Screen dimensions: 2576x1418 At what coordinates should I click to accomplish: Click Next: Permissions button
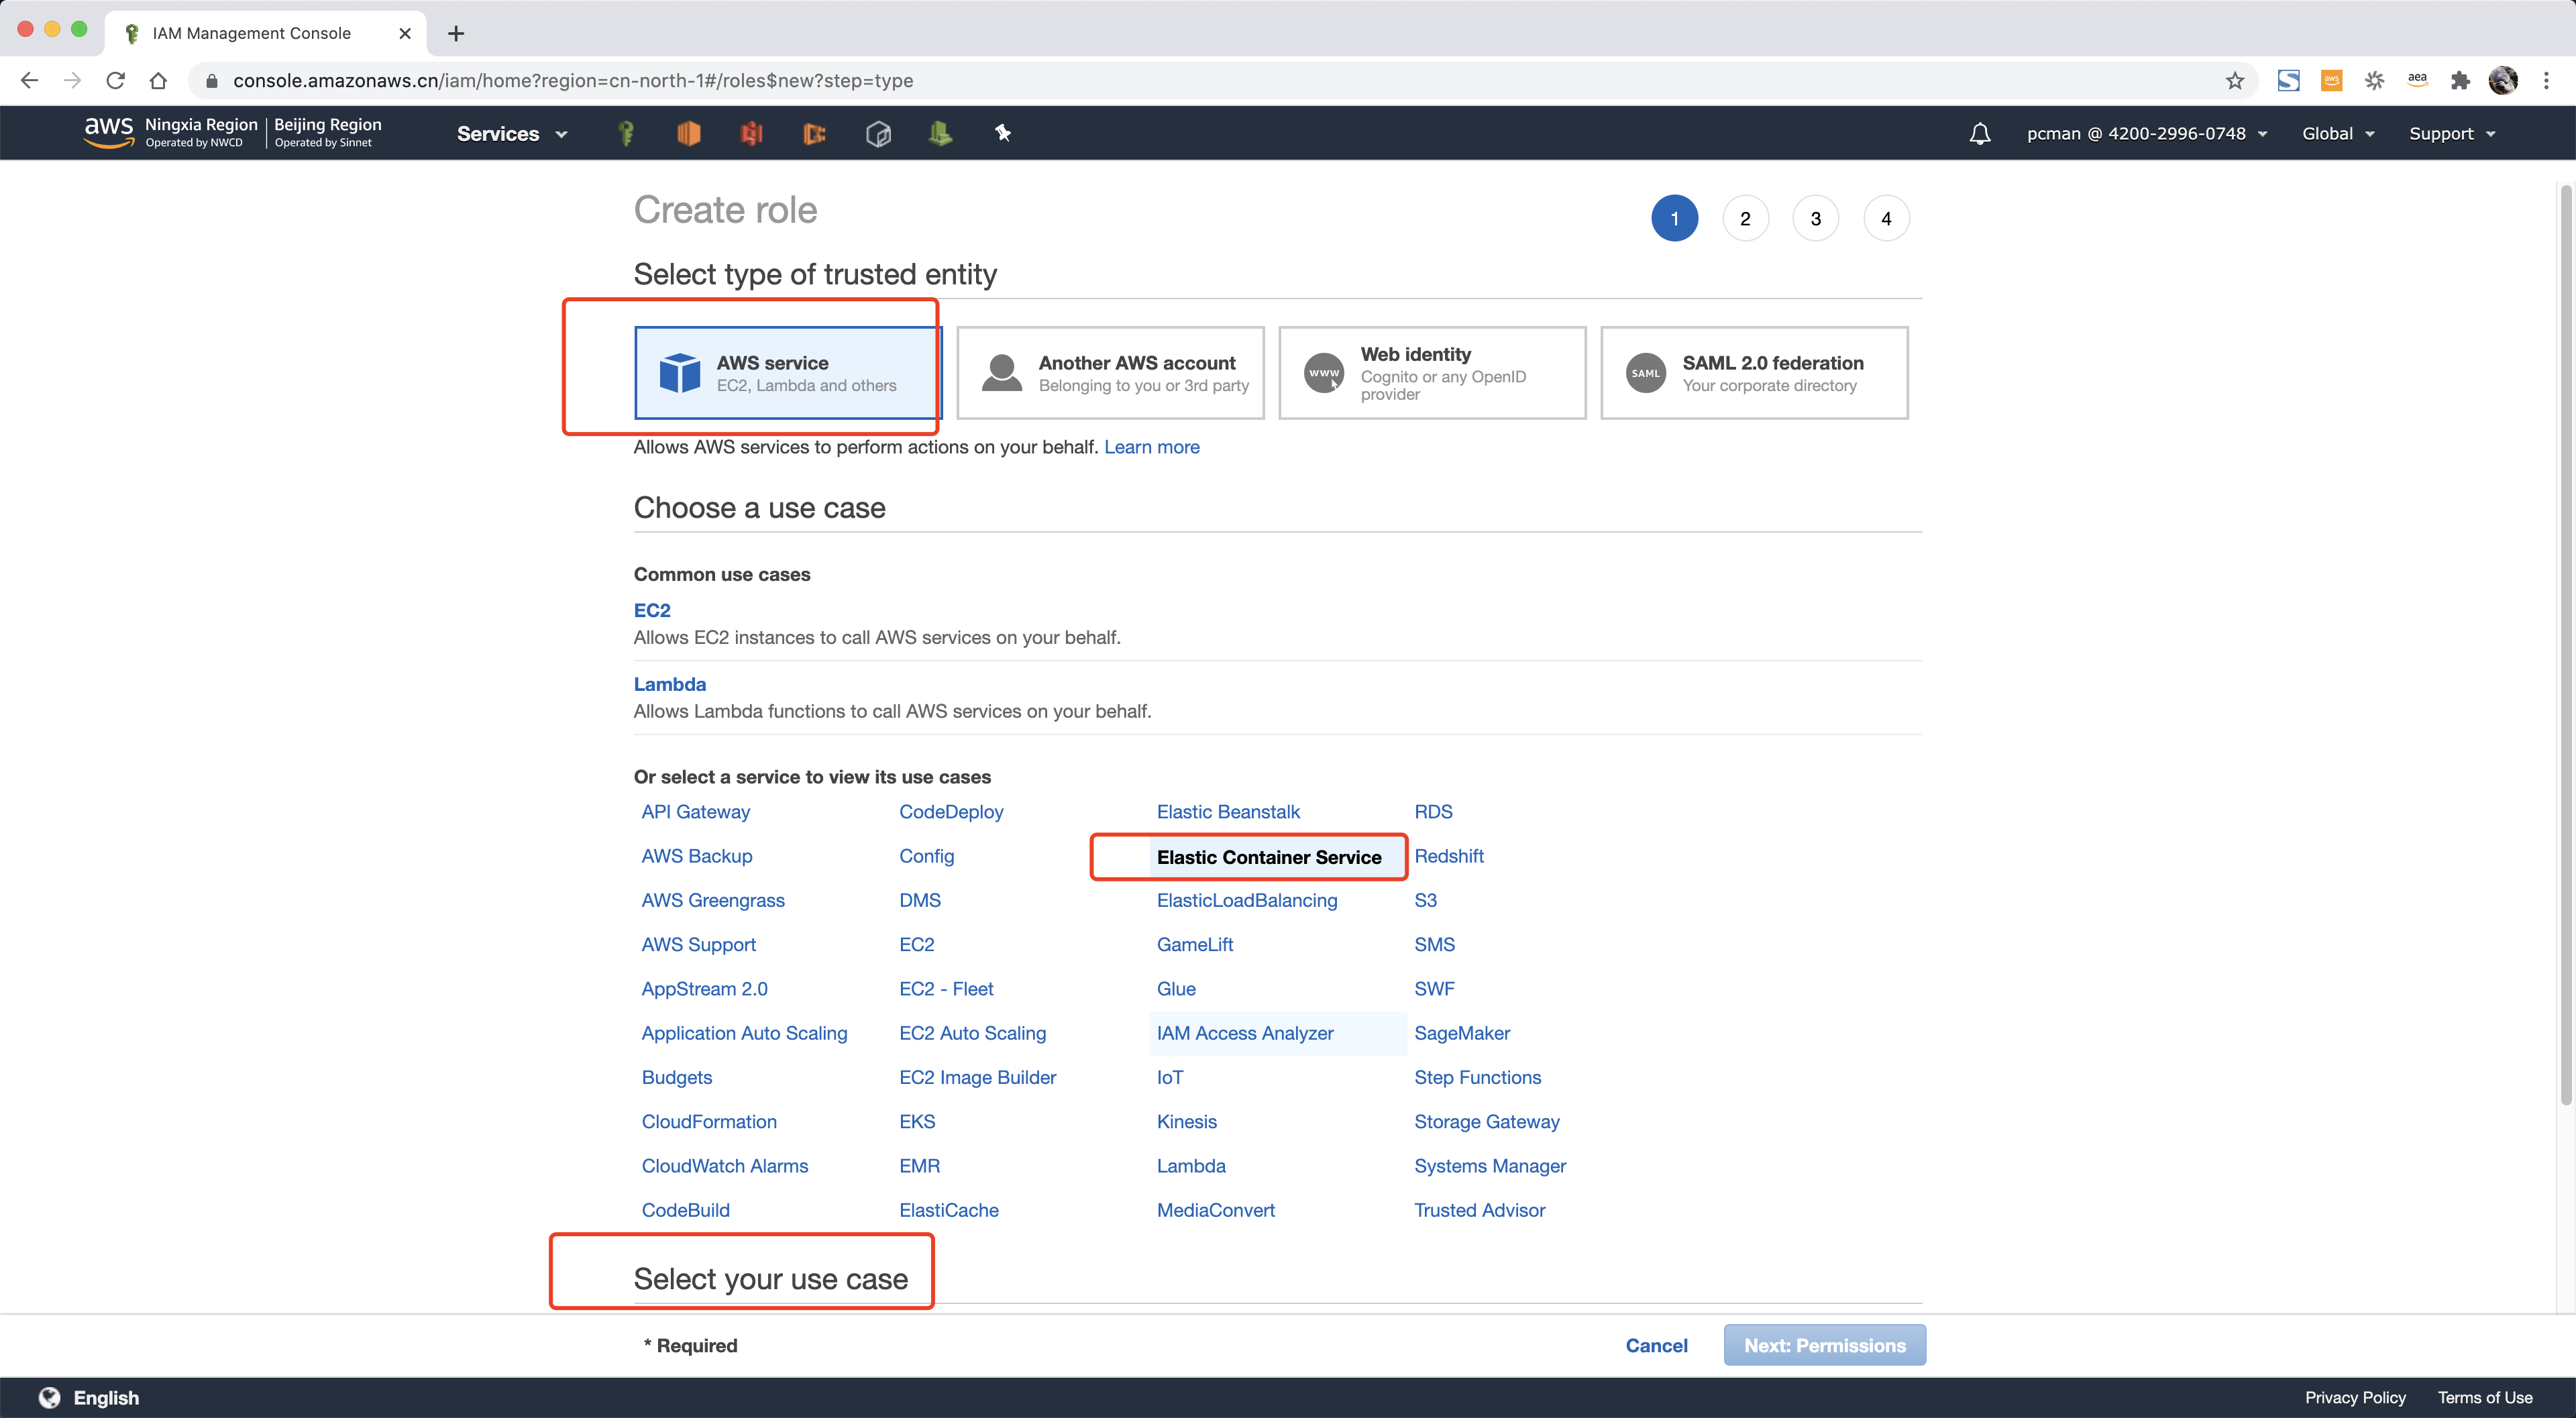tap(1823, 1345)
